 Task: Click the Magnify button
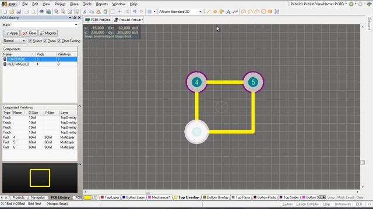point(48,33)
